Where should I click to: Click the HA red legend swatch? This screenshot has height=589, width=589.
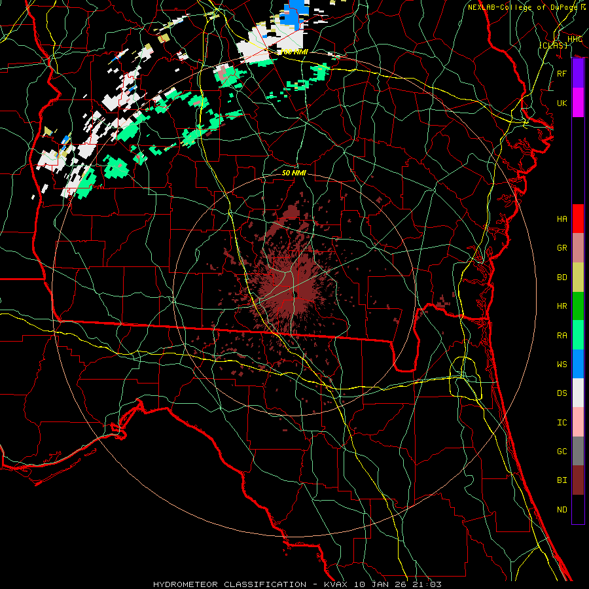tap(578, 219)
